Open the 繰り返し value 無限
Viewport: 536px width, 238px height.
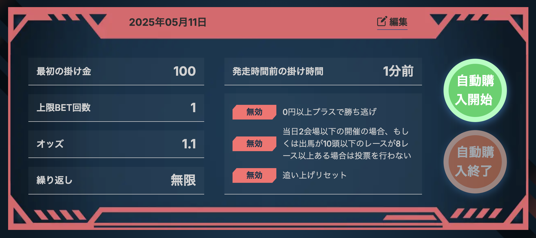[183, 180]
